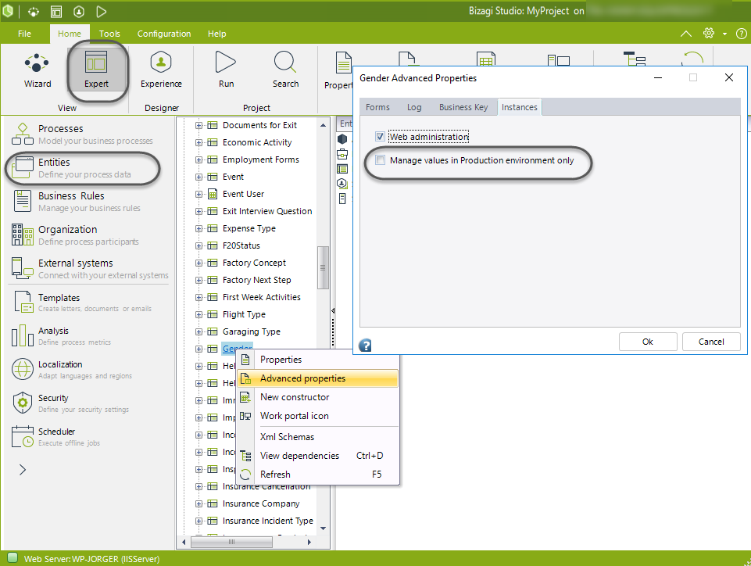Open the Help ribbon tab
The height and width of the screenshot is (566, 751).
(x=216, y=34)
